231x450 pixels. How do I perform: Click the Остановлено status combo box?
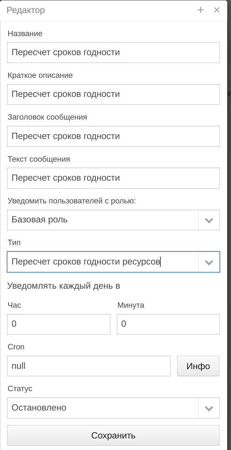point(103,408)
